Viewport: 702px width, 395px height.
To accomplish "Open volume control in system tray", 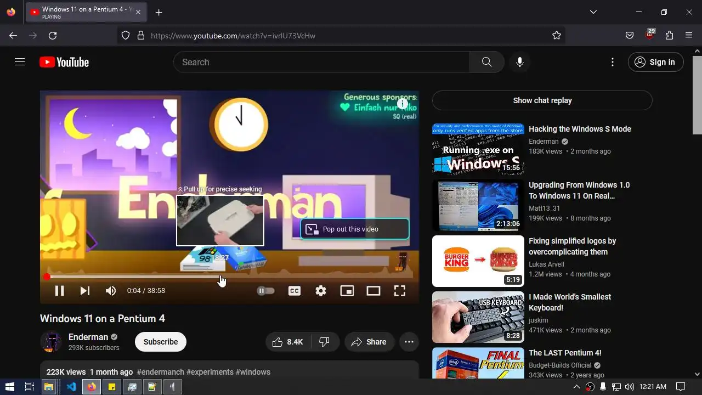I will [x=629, y=387].
